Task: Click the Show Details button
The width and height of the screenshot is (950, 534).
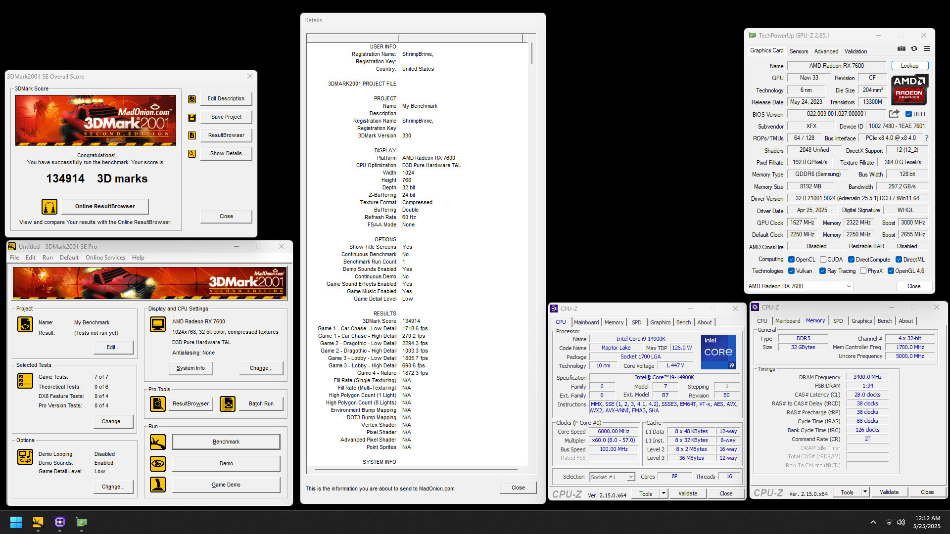Action: pyautogui.click(x=226, y=154)
